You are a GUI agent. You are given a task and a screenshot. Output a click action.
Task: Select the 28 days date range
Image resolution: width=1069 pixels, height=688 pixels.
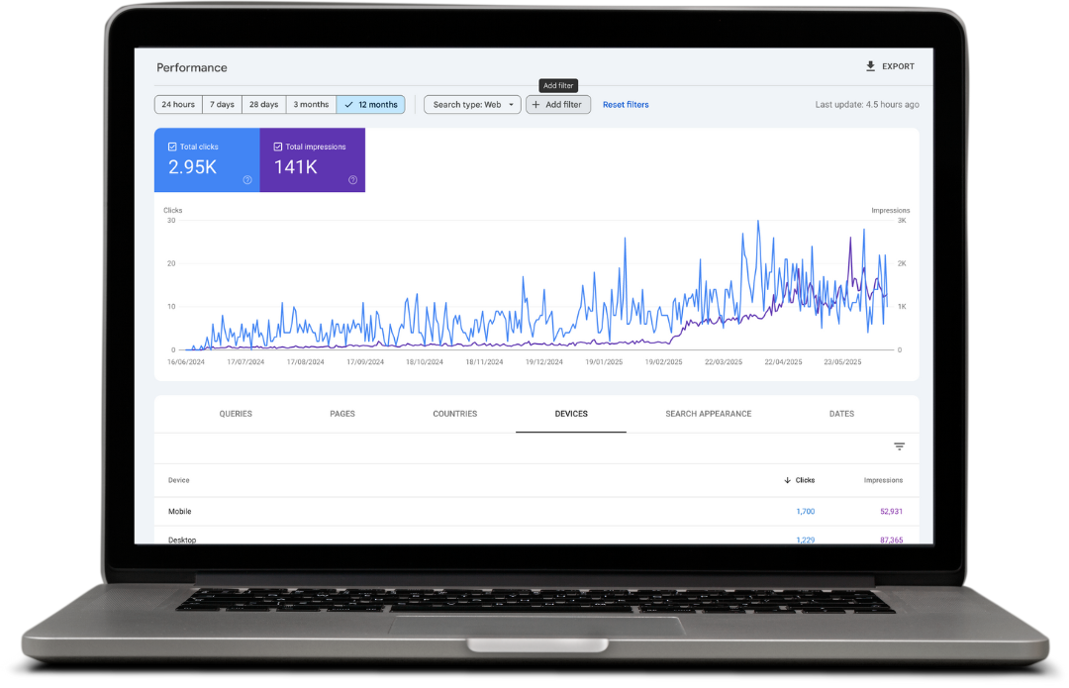point(263,105)
